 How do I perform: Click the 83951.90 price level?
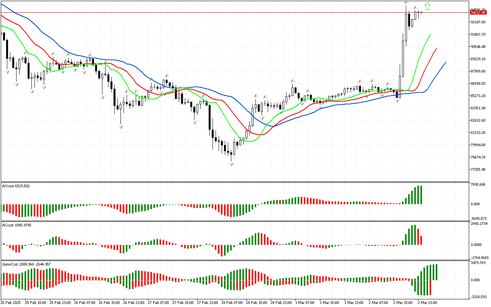tap(478, 108)
